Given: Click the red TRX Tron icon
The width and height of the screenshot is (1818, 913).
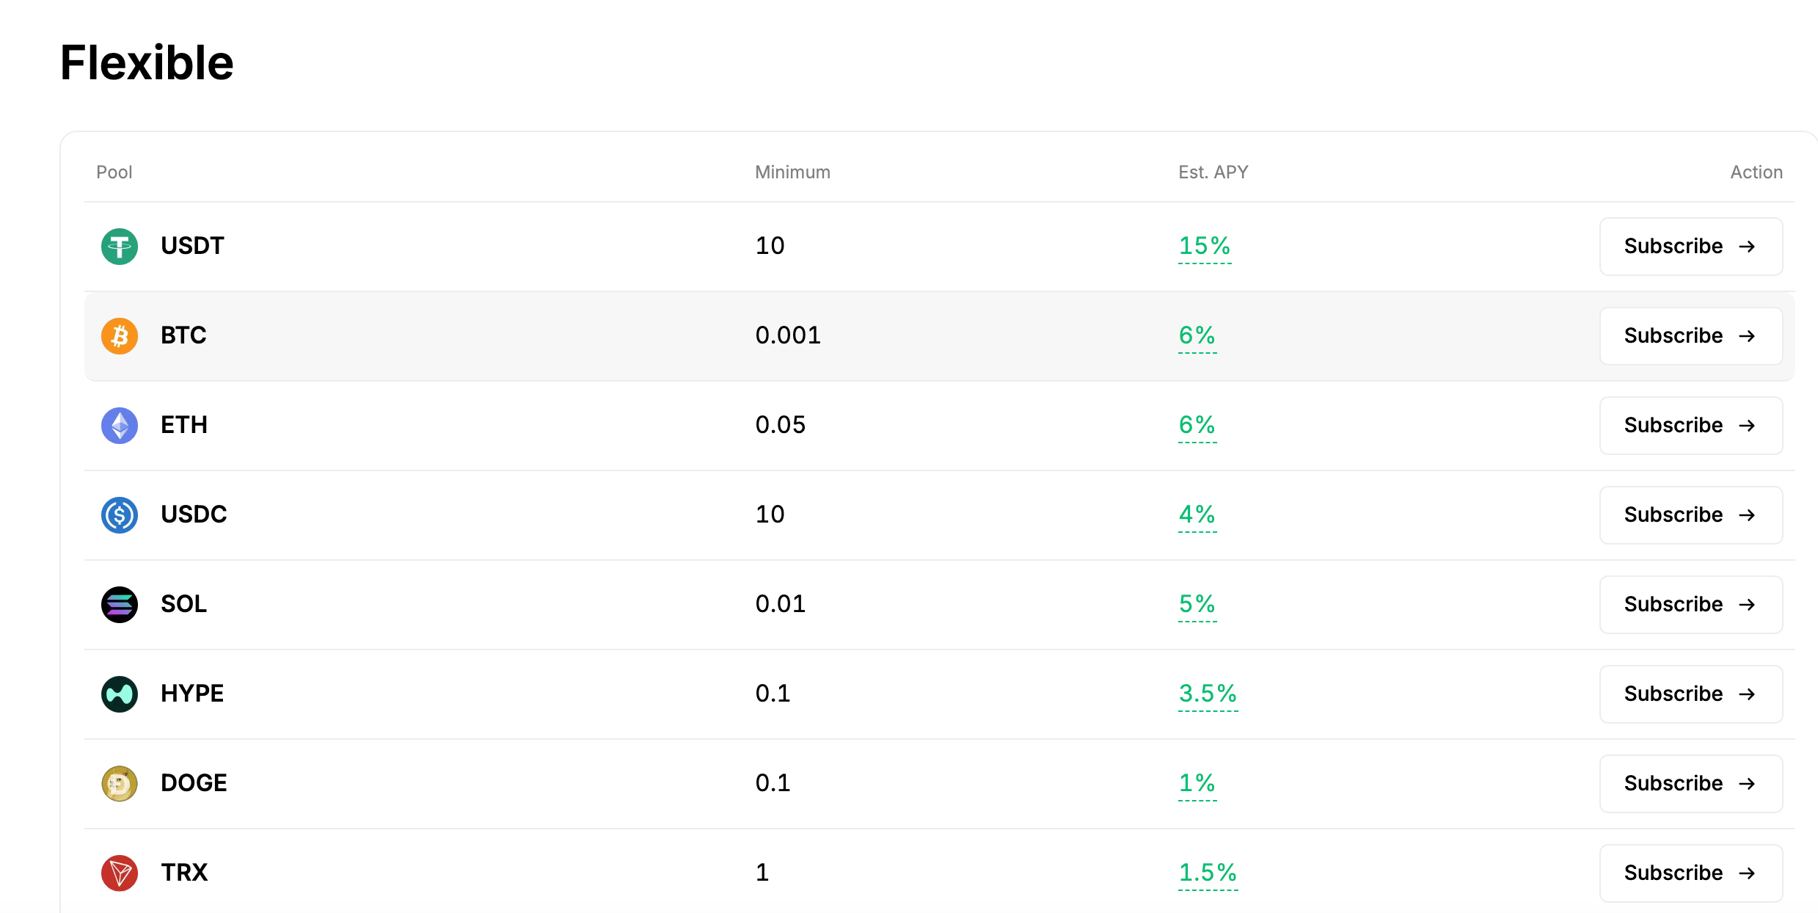Looking at the screenshot, I should [120, 873].
